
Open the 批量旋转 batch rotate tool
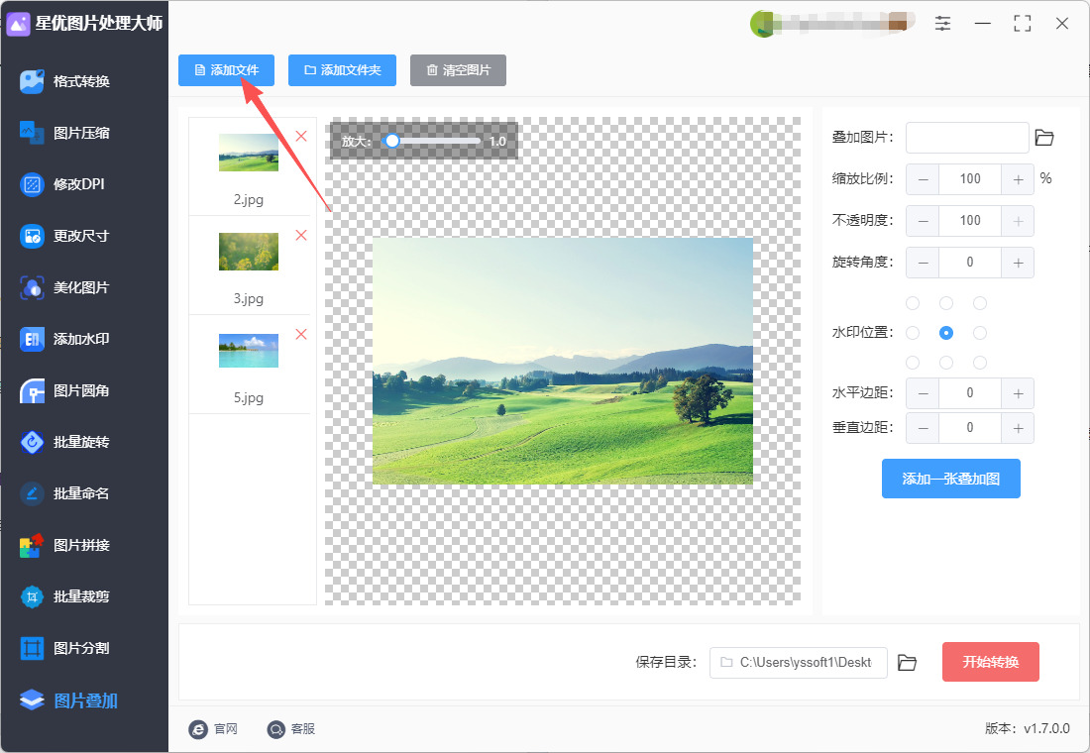65,442
